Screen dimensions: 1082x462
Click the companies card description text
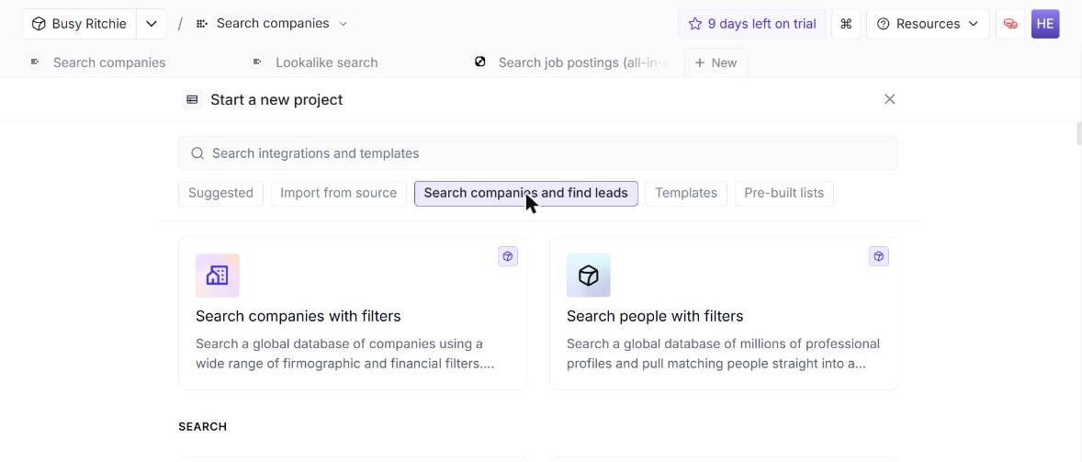pyautogui.click(x=345, y=354)
